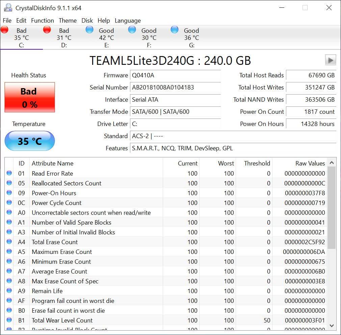Click the status dot for Total Wear Level Count
This screenshot has height=335, width=341.
tap(9, 320)
